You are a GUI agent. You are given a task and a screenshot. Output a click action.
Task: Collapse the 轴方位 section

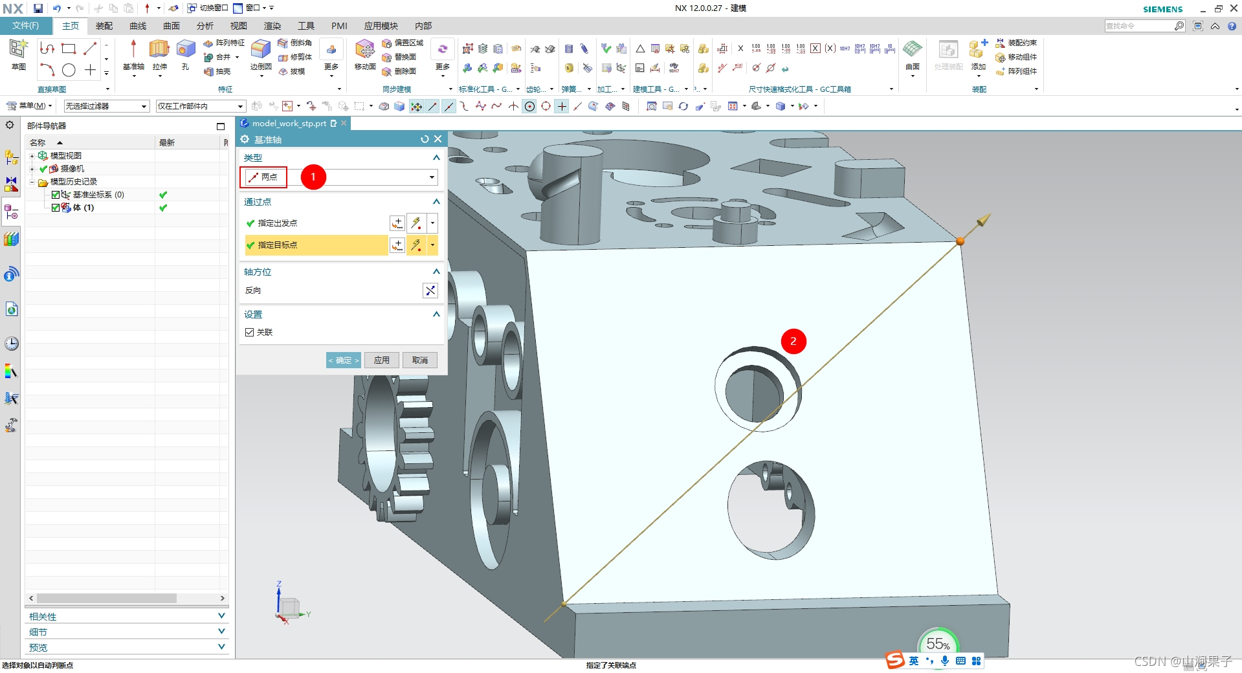point(436,272)
